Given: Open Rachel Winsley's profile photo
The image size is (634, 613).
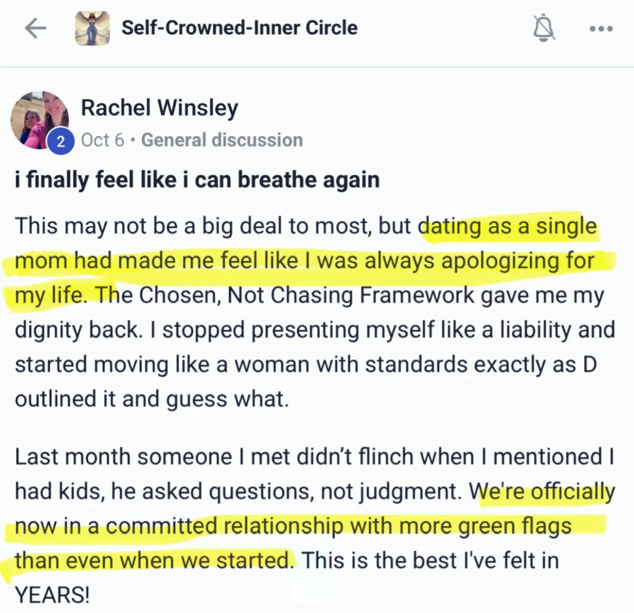Looking at the screenshot, I should [39, 119].
